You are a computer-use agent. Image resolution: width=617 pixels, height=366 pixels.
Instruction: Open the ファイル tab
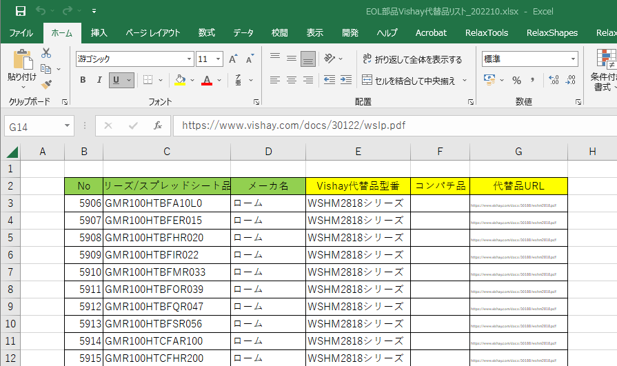click(x=21, y=33)
